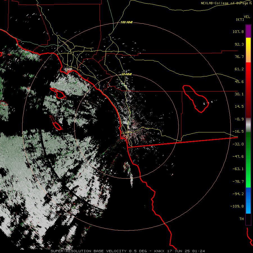Screen dimensions: 253x253
Task: Select the -78.7 scale value
Action: pyautogui.click(x=238, y=182)
